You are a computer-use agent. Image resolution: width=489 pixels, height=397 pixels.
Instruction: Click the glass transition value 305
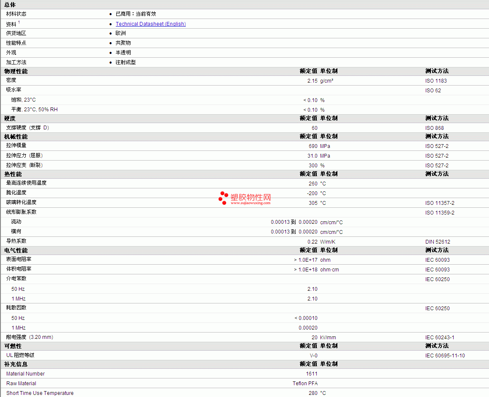tap(313, 203)
